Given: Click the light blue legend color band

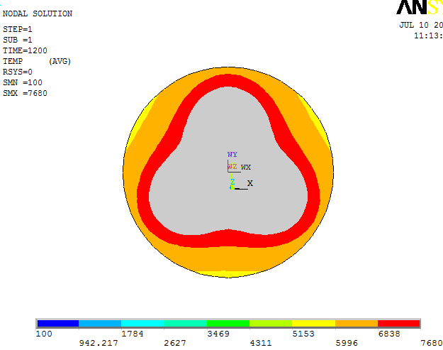Looking at the screenshot, I should [100, 324].
